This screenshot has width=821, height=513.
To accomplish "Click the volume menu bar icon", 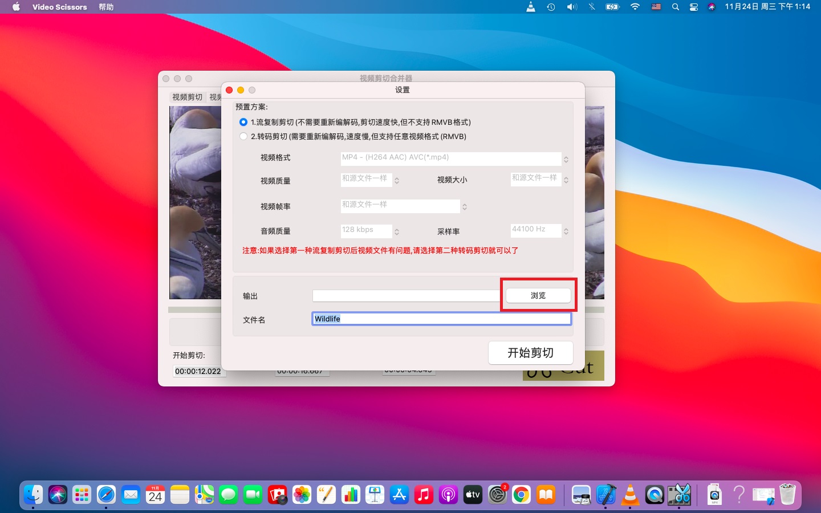I will (x=571, y=7).
